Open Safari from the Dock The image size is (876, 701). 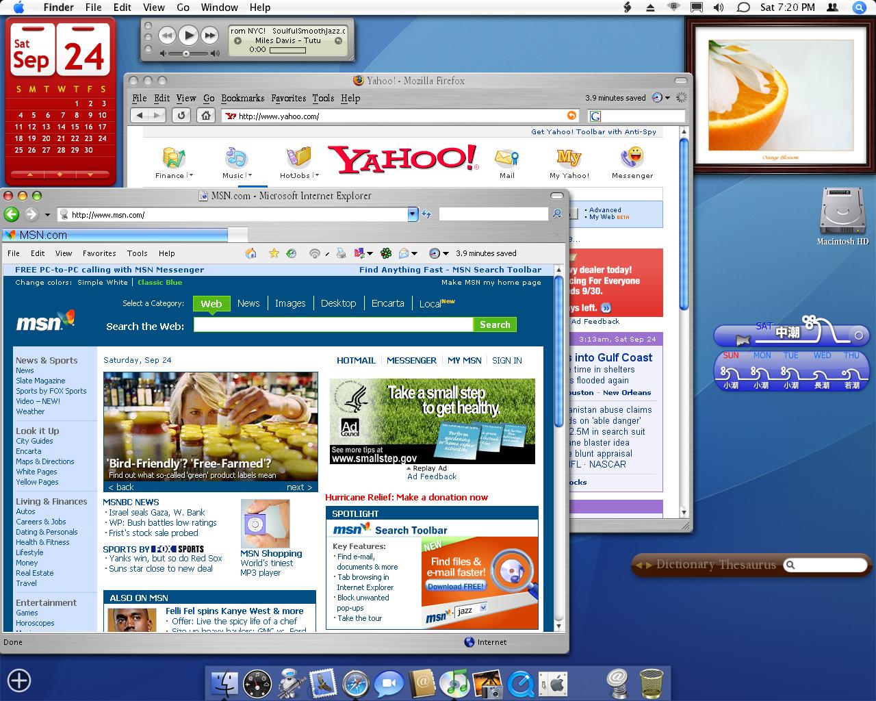355,683
